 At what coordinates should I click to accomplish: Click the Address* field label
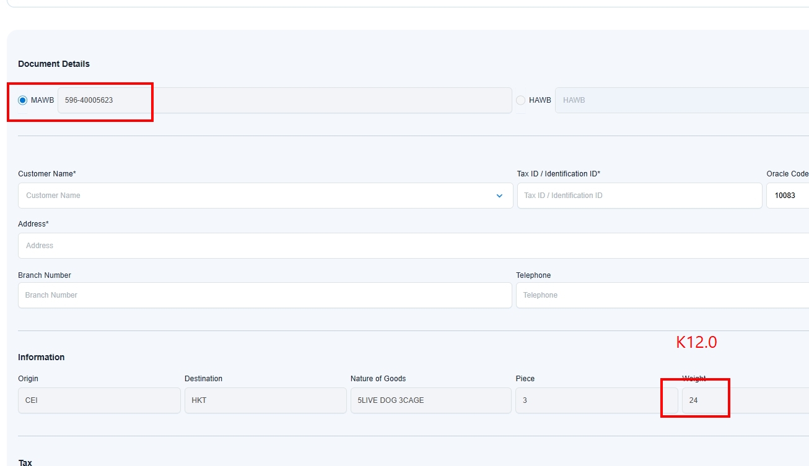pos(33,224)
